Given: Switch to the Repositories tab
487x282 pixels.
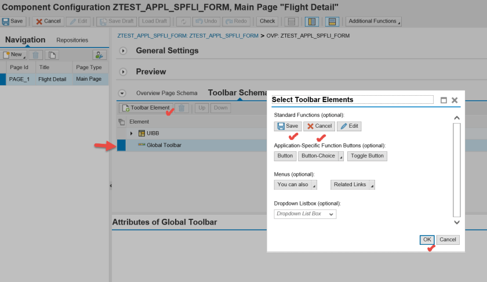Looking at the screenshot, I should (x=72, y=40).
